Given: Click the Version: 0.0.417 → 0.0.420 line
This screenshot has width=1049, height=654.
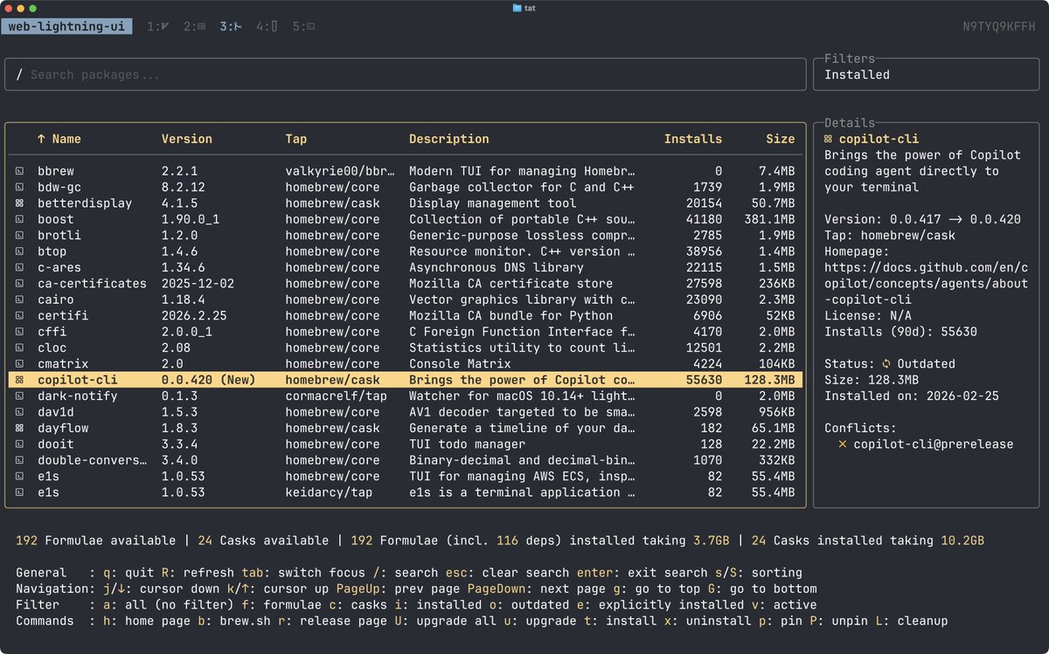Looking at the screenshot, I should point(922,219).
